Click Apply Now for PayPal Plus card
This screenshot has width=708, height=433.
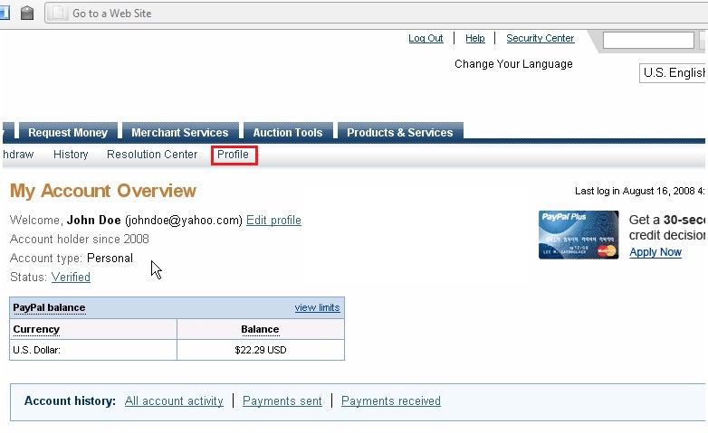[x=655, y=252]
